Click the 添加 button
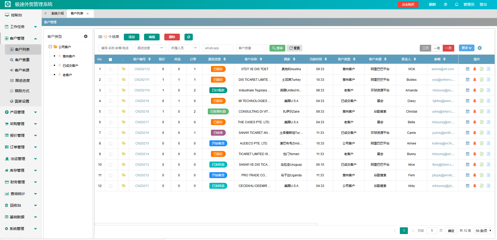Screen dimensions: 497x240 pyautogui.click(x=132, y=37)
